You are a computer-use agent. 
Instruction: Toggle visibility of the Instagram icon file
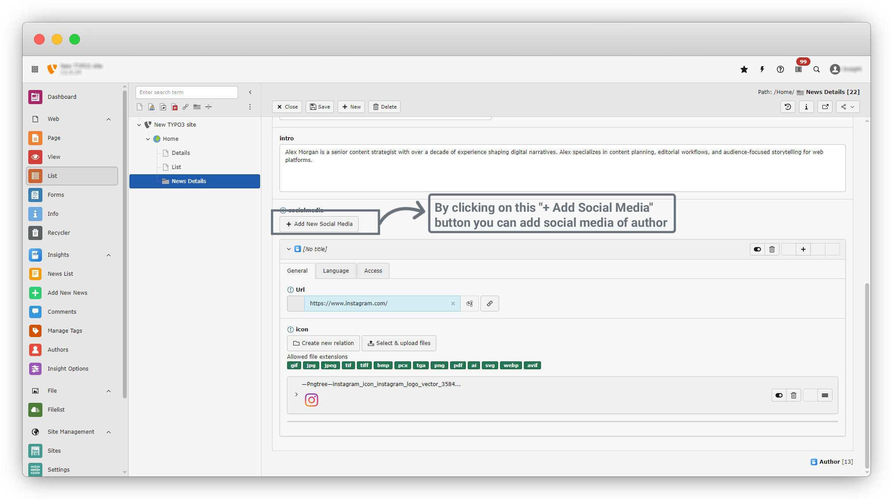coord(779,395)
